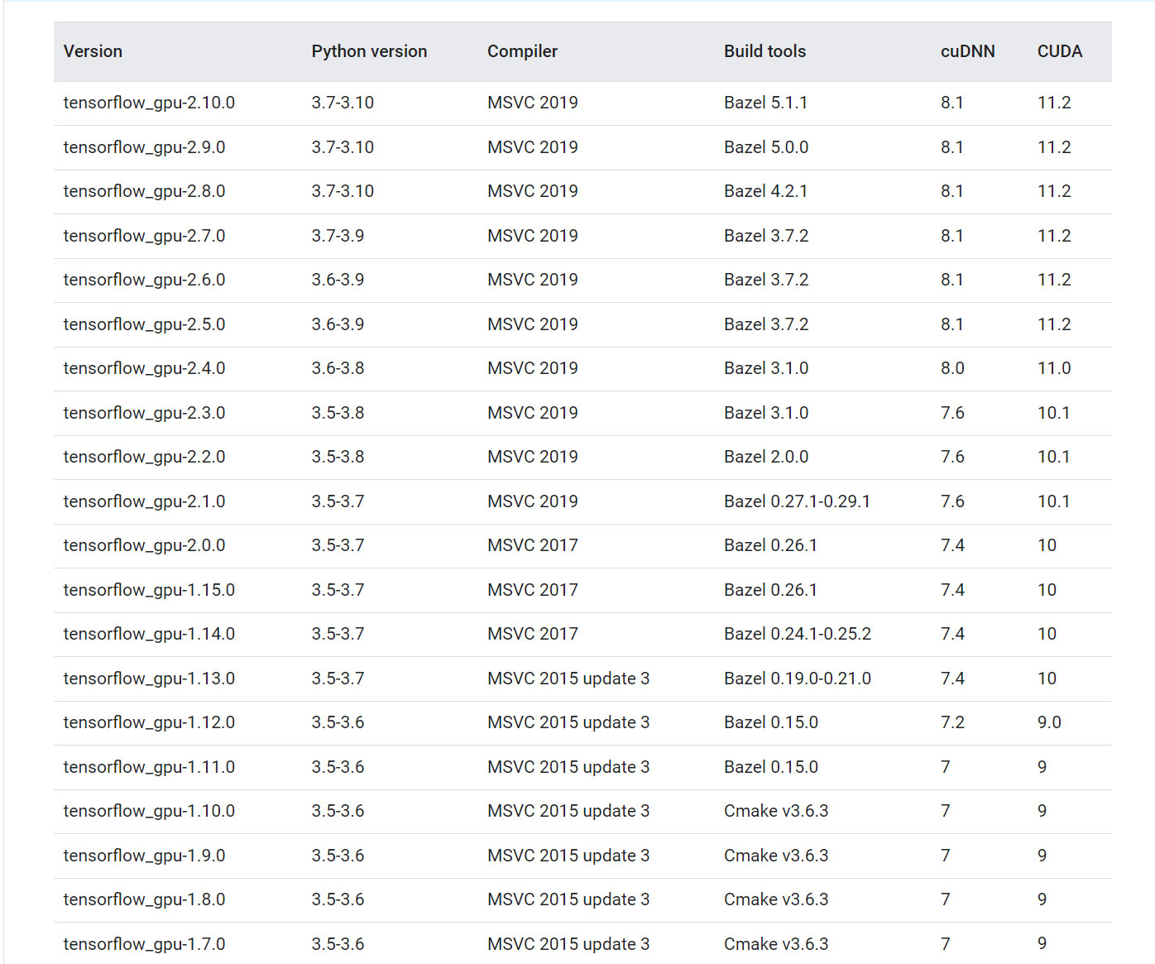Click the "Bazel 5.1.1" build tools cell
1155x964 pixels.
point(765,103)
